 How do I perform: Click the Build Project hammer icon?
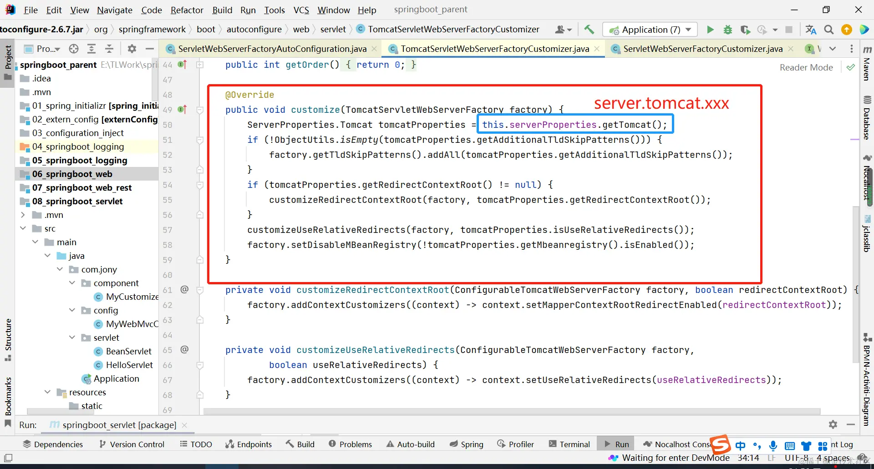[x=589, y=30]
